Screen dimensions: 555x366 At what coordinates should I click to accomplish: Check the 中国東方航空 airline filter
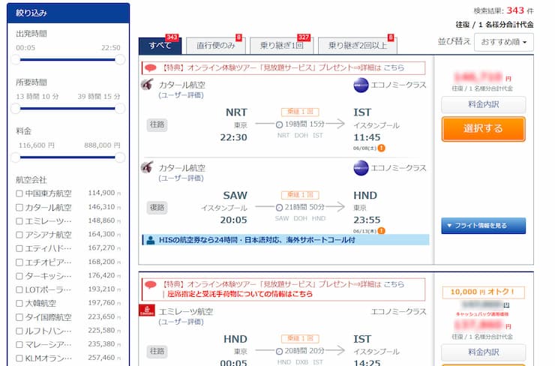click(x=19, y=193)
